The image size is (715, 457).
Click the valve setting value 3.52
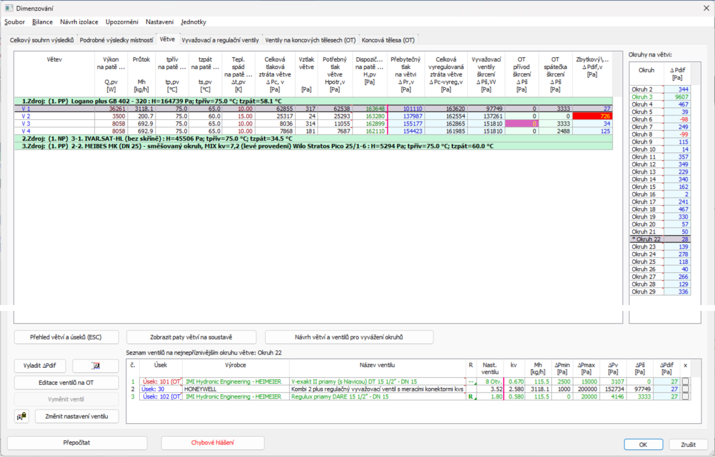click(x=489, y=389)
